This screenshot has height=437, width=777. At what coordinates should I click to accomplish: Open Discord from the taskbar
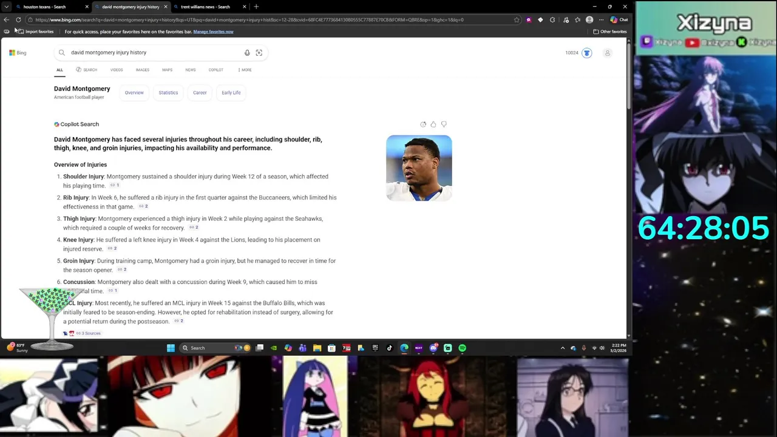point(433,348)
